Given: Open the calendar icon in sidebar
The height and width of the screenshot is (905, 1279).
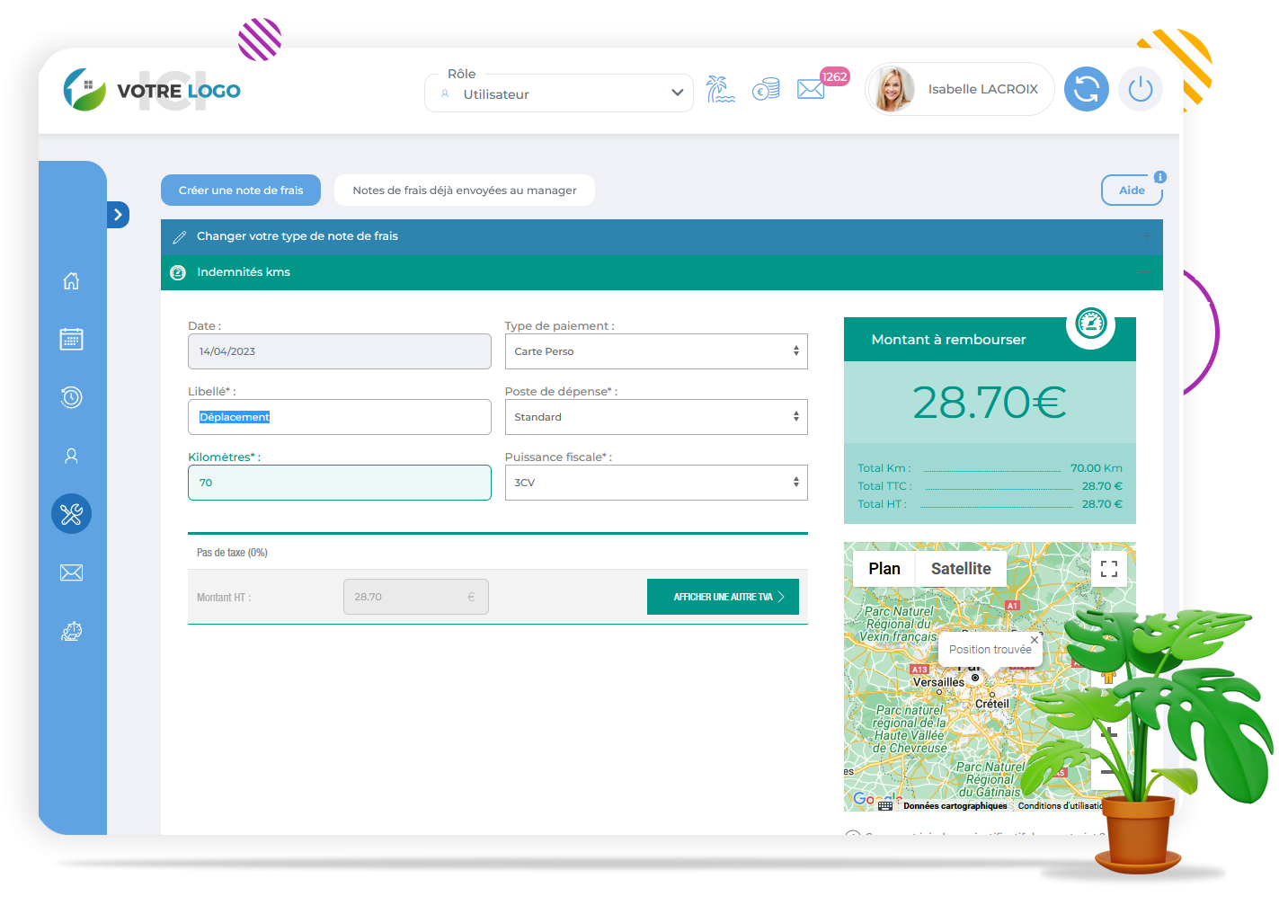Looking at the screenshot, I should click(71, 339).
